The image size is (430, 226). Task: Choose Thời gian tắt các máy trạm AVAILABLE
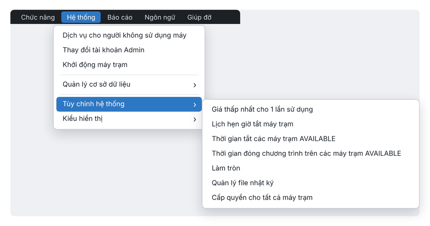click(311, 139)
